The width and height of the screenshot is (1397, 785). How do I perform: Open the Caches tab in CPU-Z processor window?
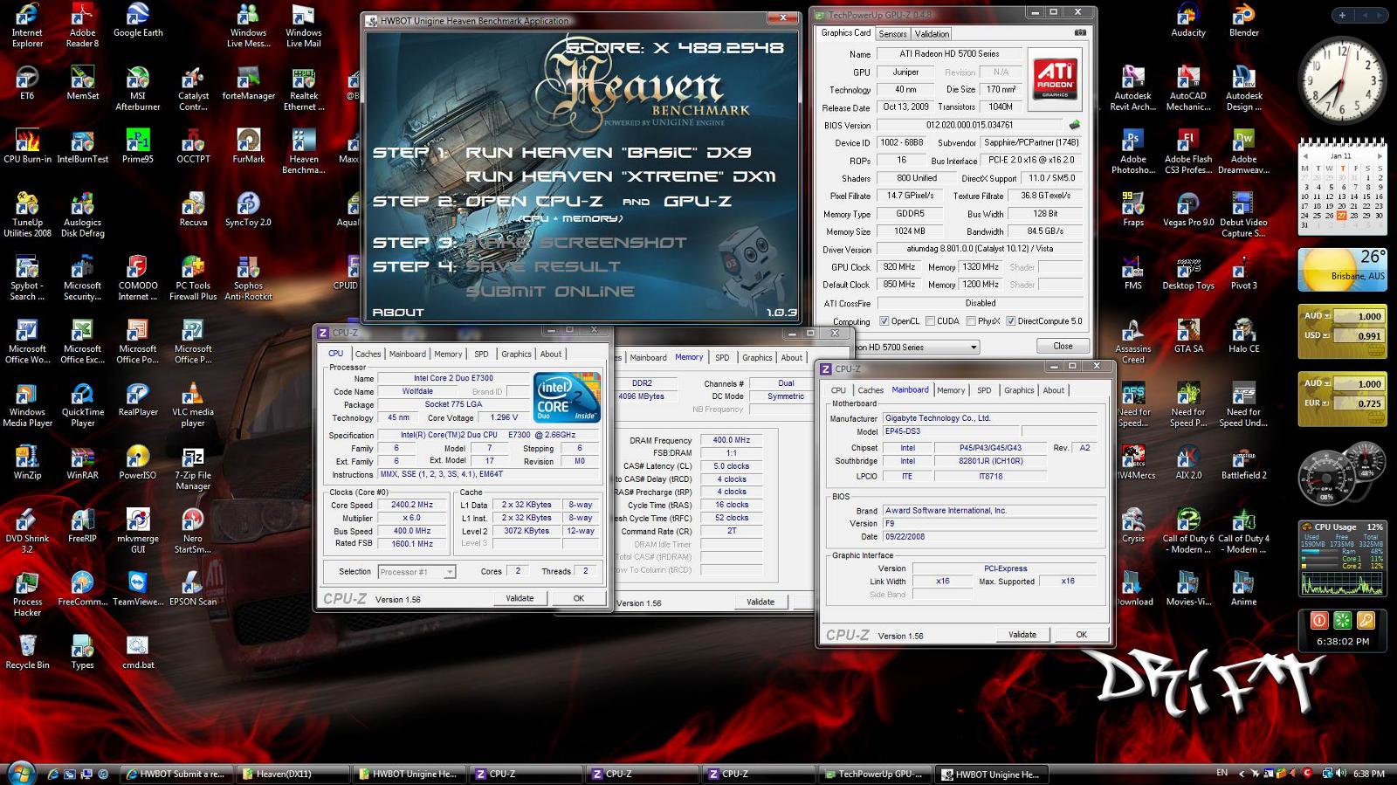click(x=368, y=354)
